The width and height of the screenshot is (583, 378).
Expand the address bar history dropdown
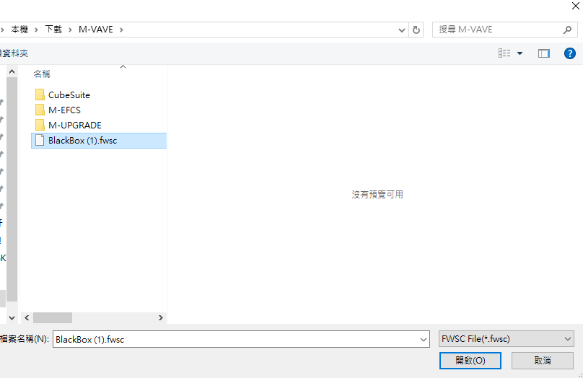[402, 30]
